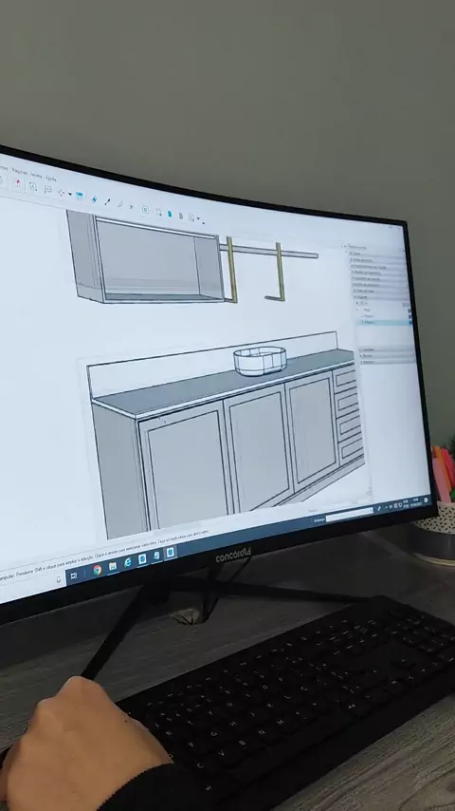Click the Cortana microphone icon on the taskbar
Screen dimensions: 455x811
pos(59,579)
